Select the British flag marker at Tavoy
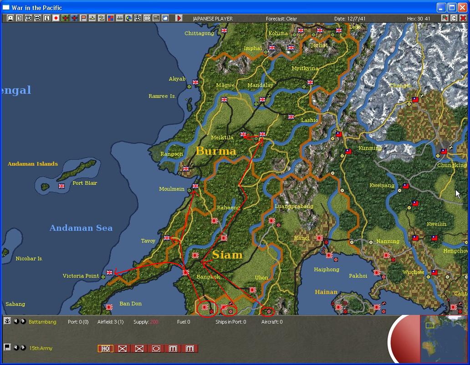The height and width of the screenshot is (365, 470). point(167,238)
